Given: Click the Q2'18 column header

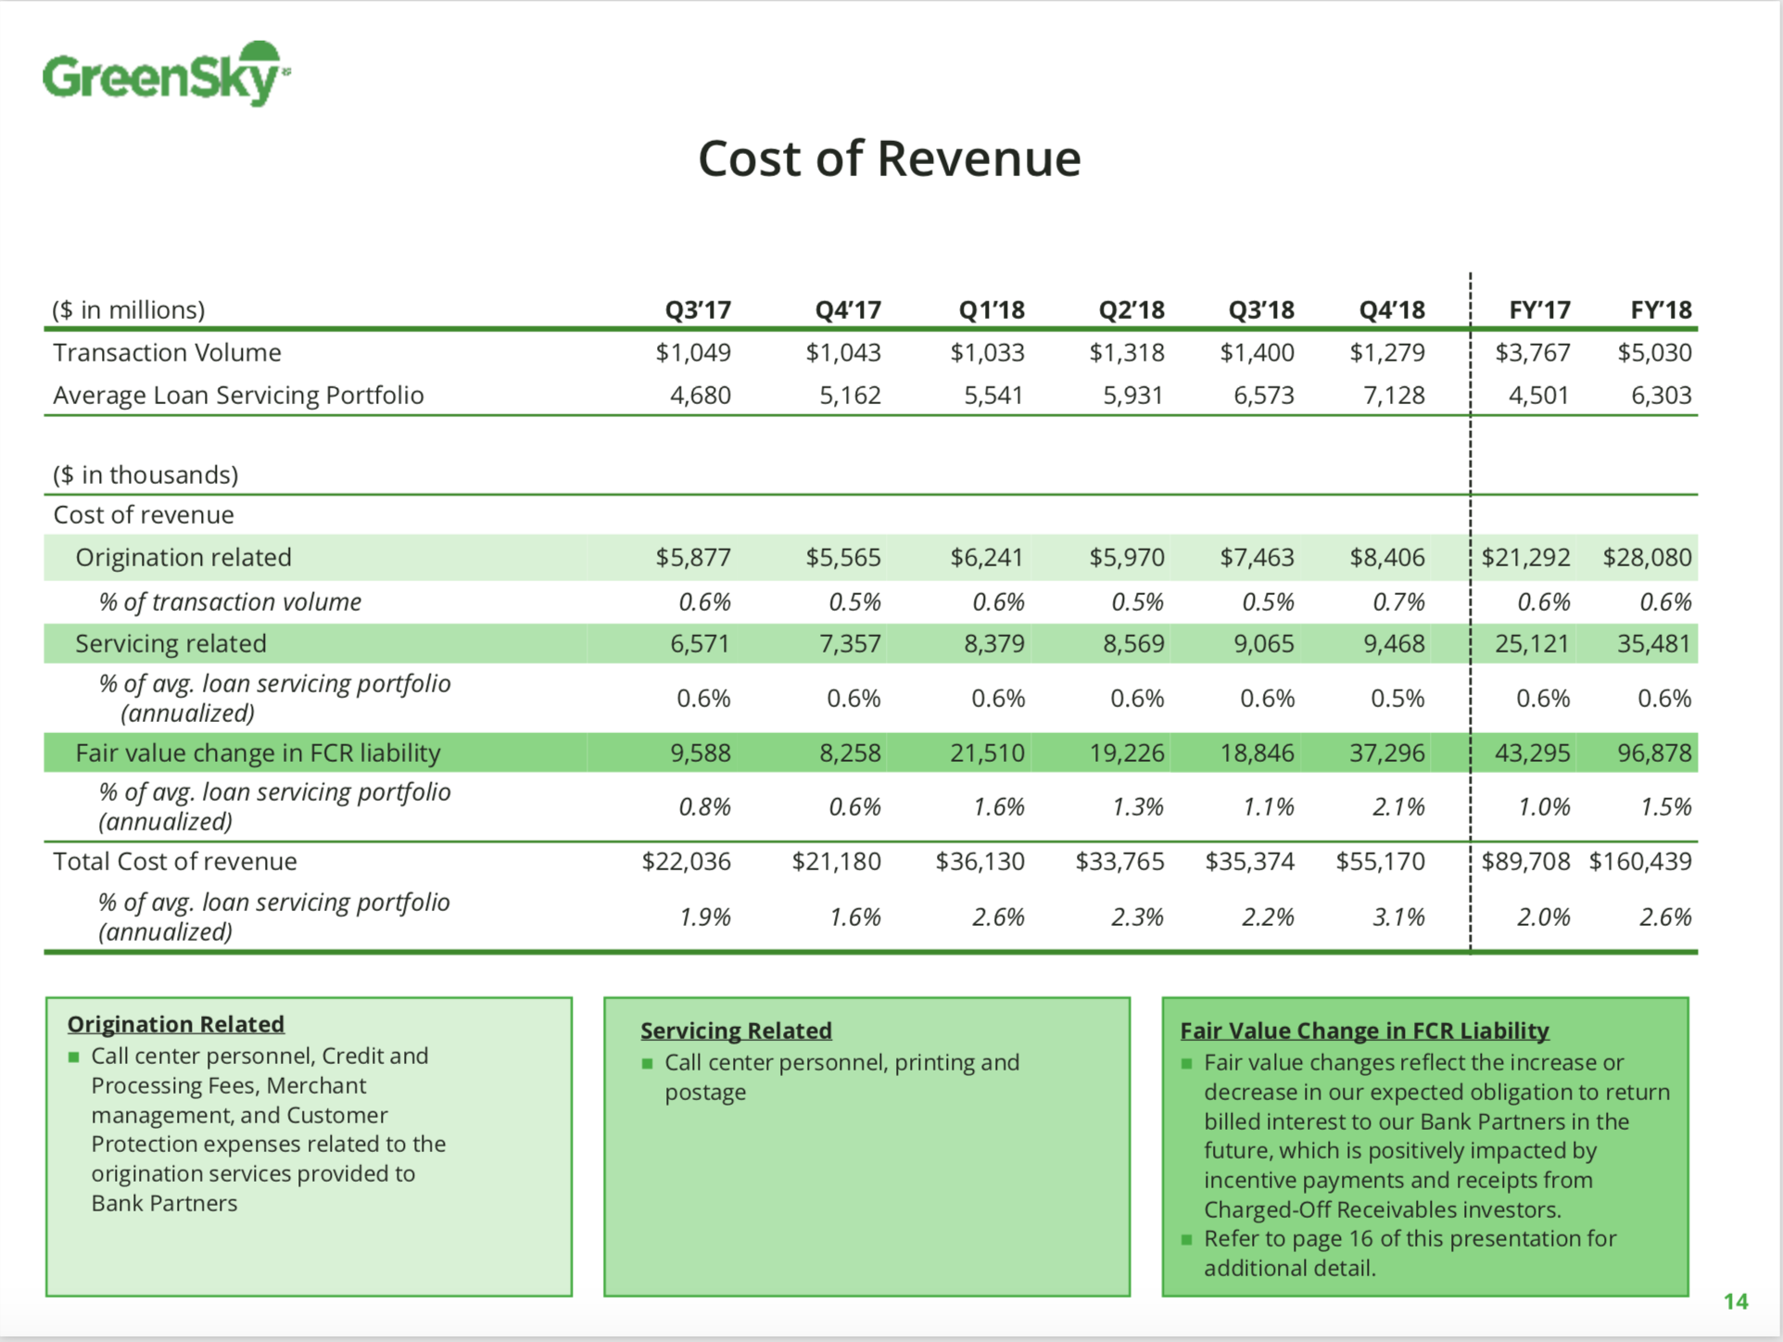Looking at the screenshot, I should (1131, 310).
